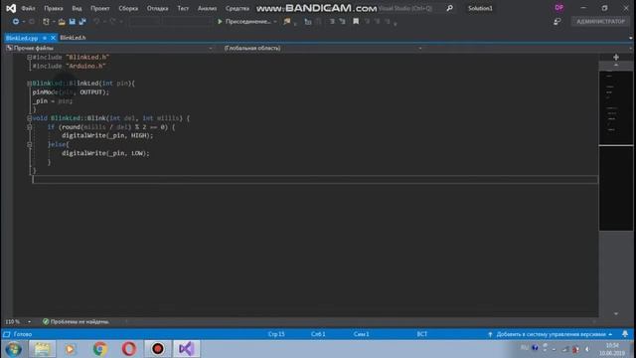Click the АДМИНИСТРАТОР button
The height and width of the screenshot is (358, 636).
pos(600,22)
